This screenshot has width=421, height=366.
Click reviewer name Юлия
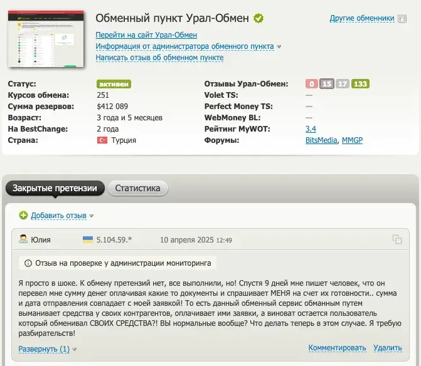coord(41,239)
